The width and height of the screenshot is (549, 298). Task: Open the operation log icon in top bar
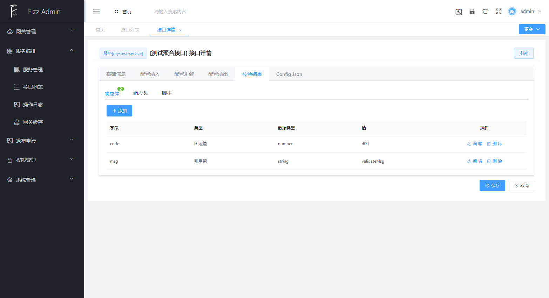coord(459,12)
